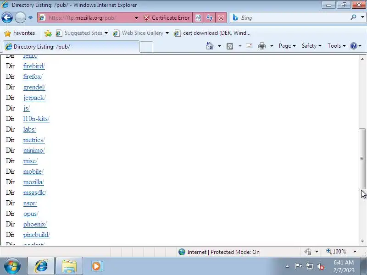Open the Suggested Sites favorite
Viewport: 367px width, 275px height.
(x=82, y=33)
